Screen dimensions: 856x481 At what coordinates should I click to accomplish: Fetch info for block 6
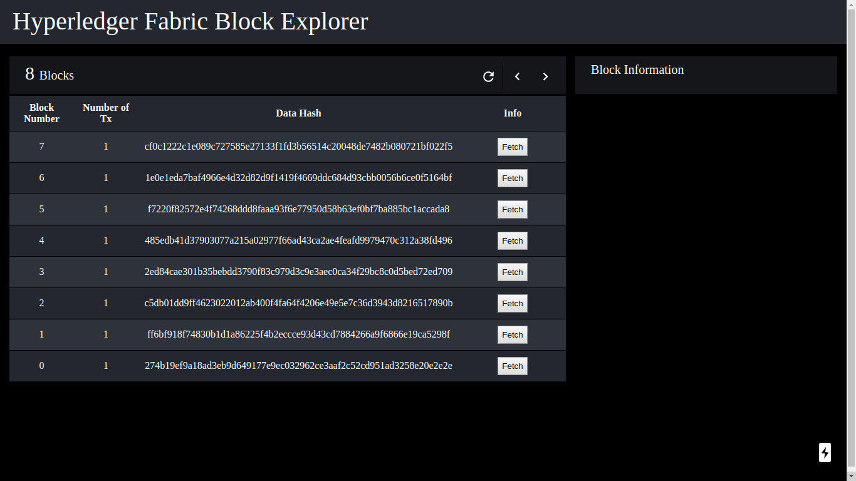(x=512, y=178)
